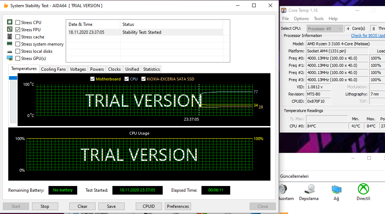Switch to the Statistics tab

coord(151,69)
